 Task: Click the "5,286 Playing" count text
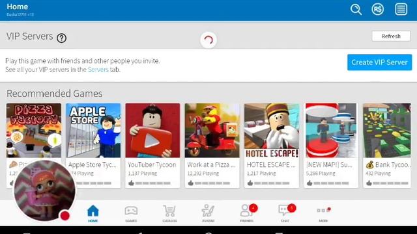[x=321, y=174]
